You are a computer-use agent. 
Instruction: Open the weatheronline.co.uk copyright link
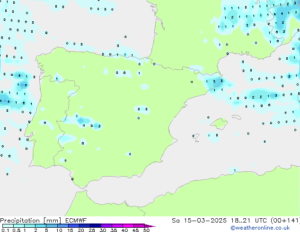tap(260, 228)
